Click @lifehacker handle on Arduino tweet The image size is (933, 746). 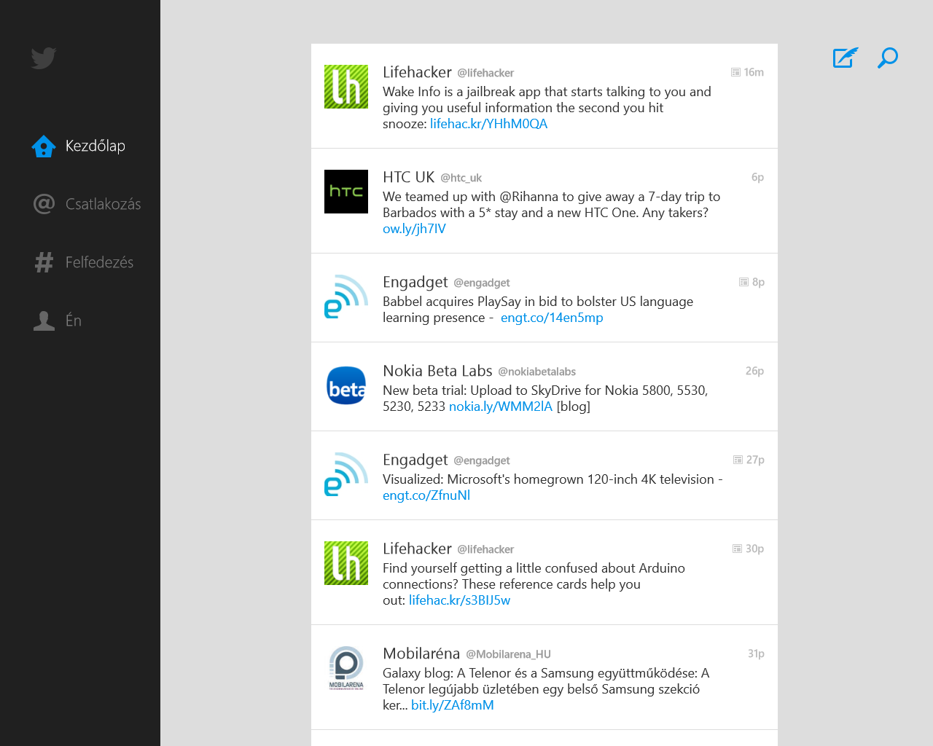coord(485,549)
